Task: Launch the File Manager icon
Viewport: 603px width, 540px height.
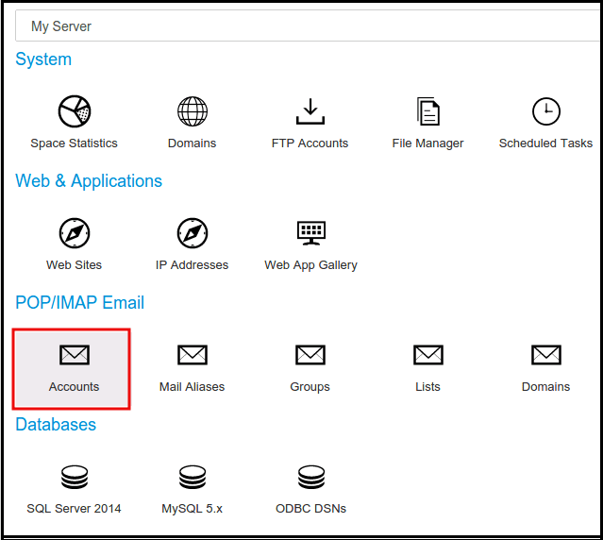Action: tap(427, 111)
